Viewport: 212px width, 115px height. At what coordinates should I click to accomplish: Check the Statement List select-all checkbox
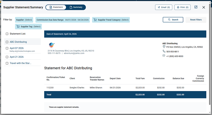point(7,34)
